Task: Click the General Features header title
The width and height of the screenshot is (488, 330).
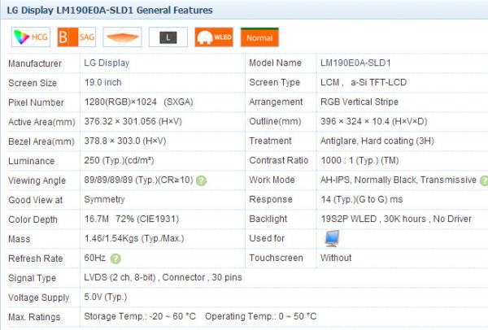Action: tap(110, 10)
